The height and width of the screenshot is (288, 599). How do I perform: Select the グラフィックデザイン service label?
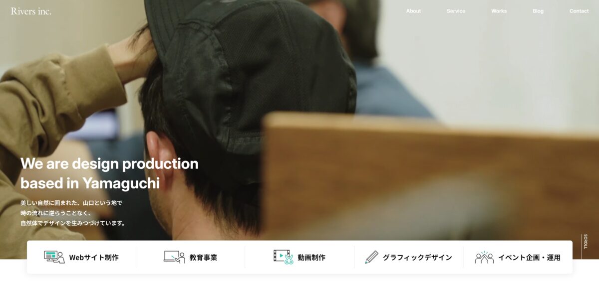[417, 258]
